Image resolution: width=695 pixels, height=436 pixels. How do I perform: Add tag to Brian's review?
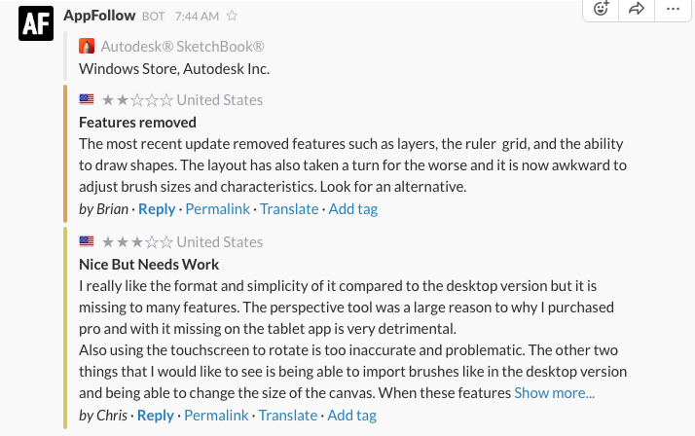(352, 208)
